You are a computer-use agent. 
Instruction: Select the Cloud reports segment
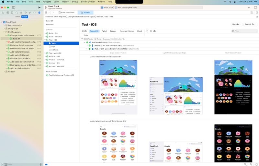25,17
